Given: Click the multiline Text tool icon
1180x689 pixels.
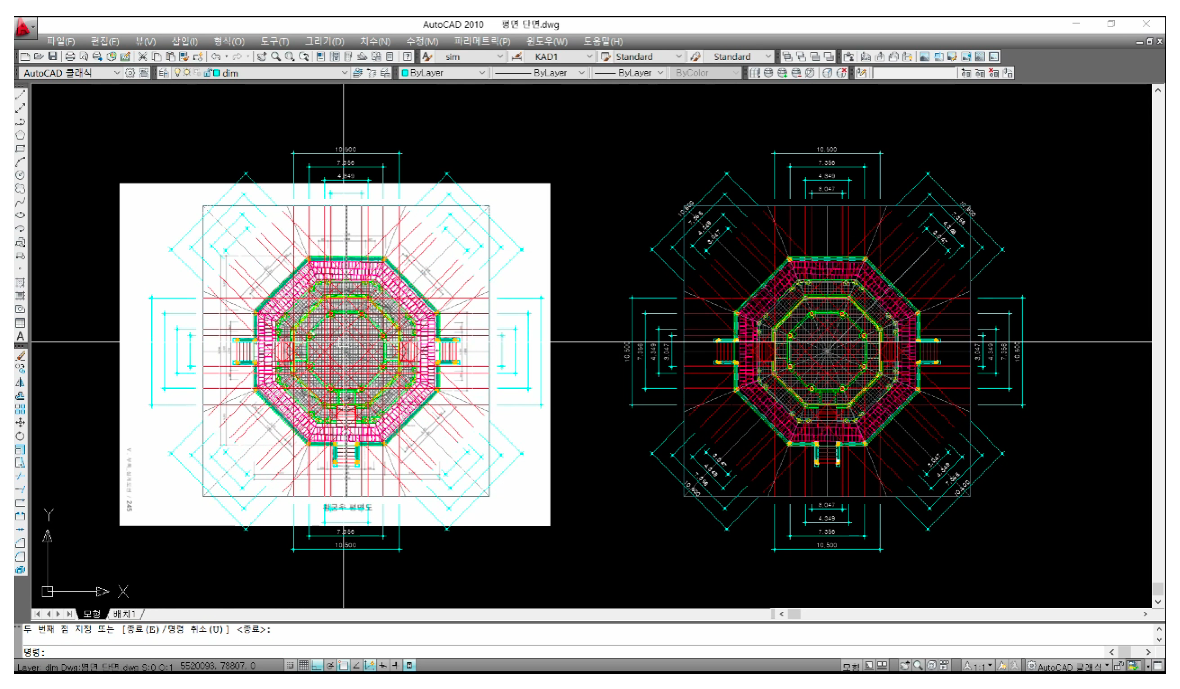Looking at the screenshot, I should tap(20, 336).
